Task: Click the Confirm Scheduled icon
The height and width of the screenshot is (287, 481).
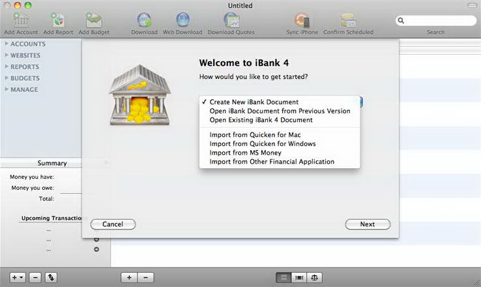Action: tap(349, 20)
